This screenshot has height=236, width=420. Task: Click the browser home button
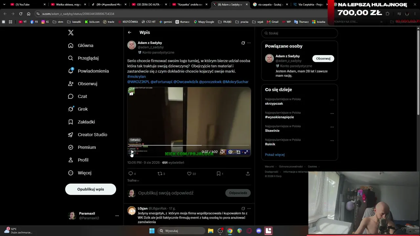pyautogui.click(x=29, y=14)
